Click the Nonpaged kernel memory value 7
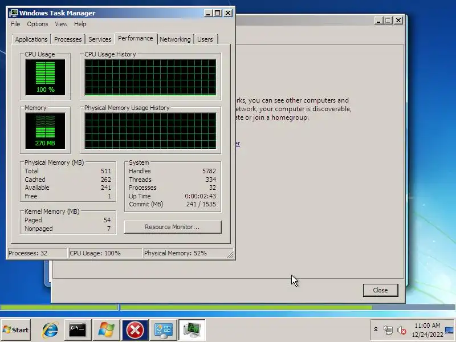This screenshot has width=456, height=342. tap(109, 229)
